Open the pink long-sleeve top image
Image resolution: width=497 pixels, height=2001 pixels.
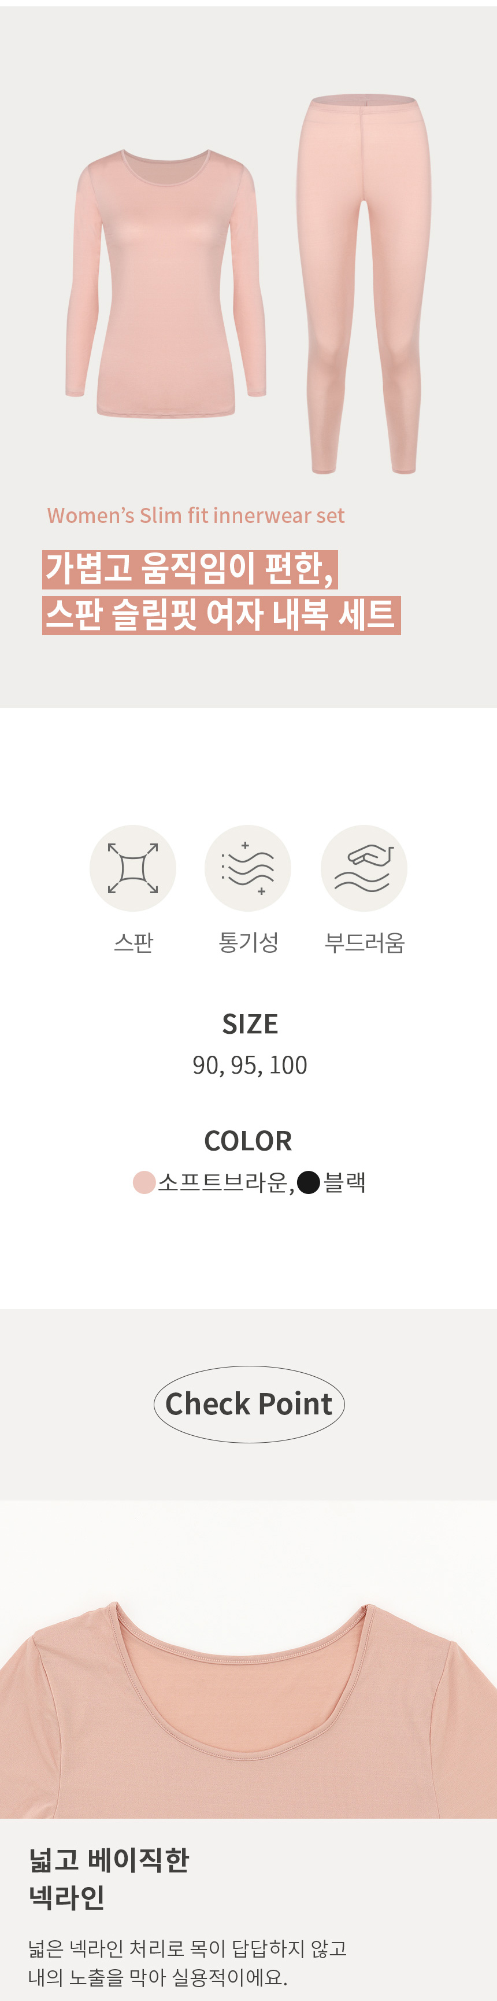166,283
